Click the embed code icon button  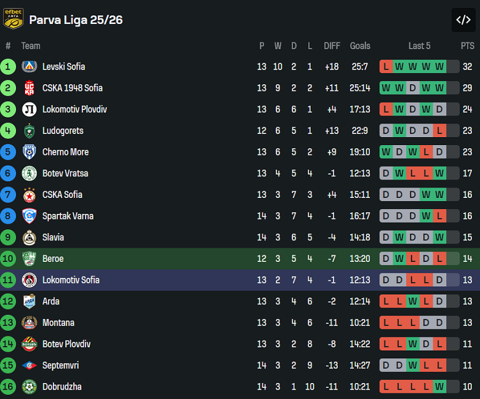[463, 20]
